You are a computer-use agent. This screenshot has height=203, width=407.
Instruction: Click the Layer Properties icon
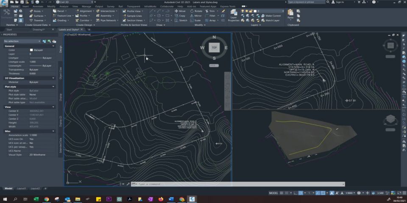(x=234, y=15)
